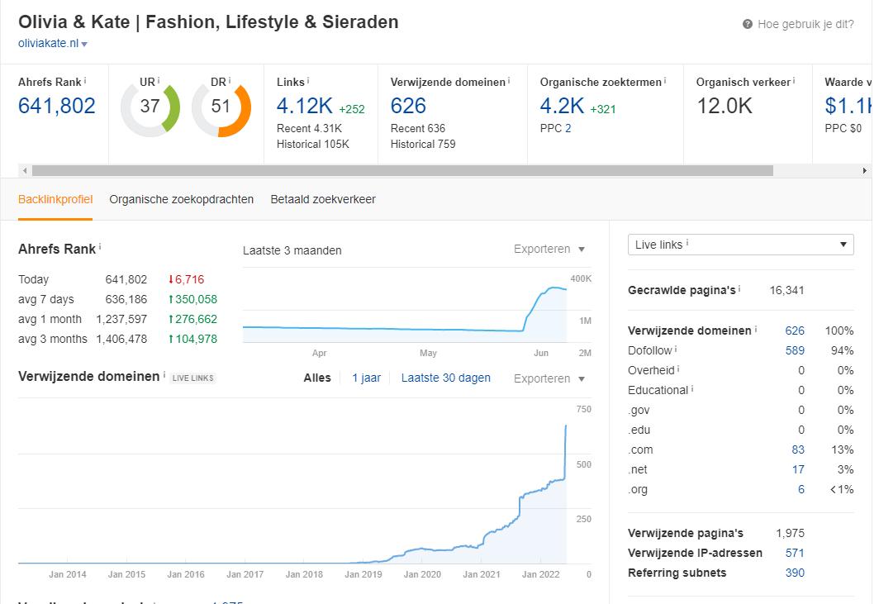The image size is (879, 604).
Task: Click the 1,975 Verwijzende pagina's value
Action: [790, 533]
